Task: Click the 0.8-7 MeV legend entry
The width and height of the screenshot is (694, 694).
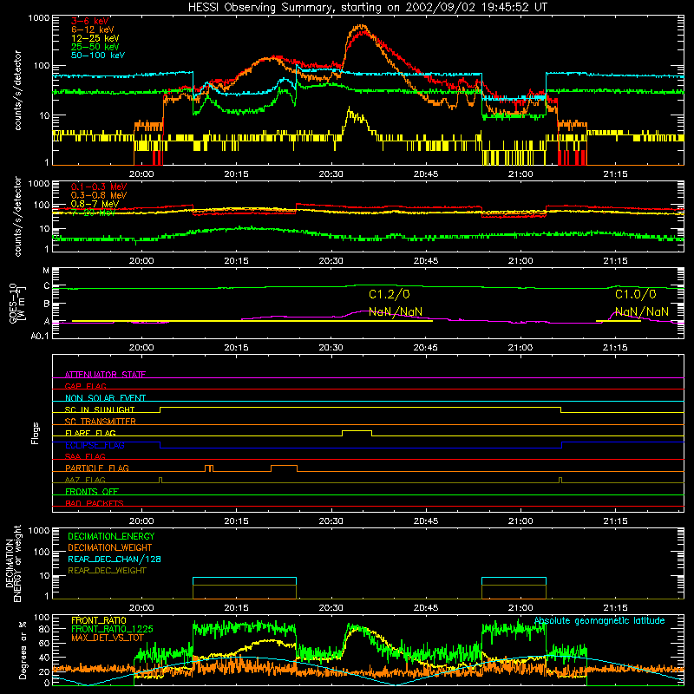Action: tap(95, 204)
